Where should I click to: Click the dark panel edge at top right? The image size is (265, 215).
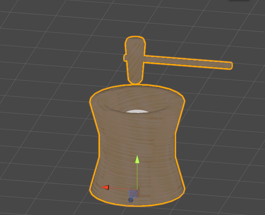coord(240,0)
